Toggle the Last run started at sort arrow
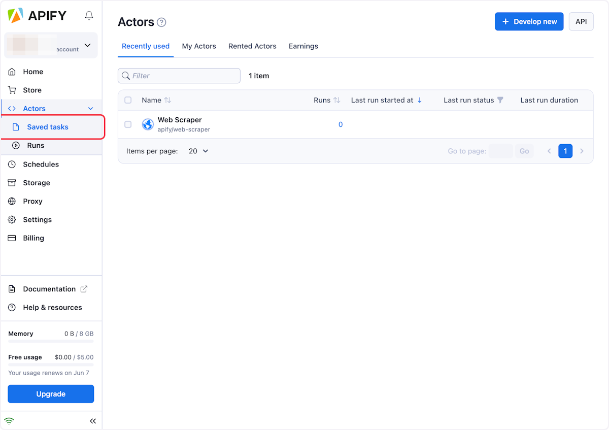The height and width of the screenshot is (430, 609). click(420, 100)
